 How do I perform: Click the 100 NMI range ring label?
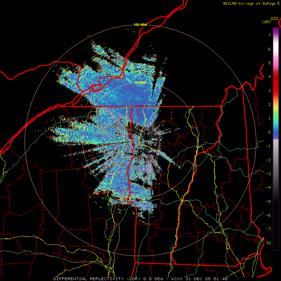[140, 25]
